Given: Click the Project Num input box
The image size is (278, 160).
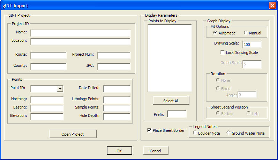Looking at the screenshot, I should 114,56.
